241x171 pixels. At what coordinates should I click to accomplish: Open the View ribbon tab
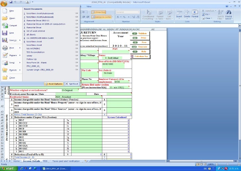89,7
